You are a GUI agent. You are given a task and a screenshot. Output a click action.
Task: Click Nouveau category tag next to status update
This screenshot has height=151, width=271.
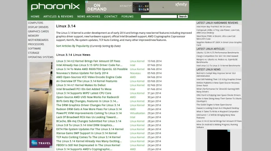(x=135, y=73)
